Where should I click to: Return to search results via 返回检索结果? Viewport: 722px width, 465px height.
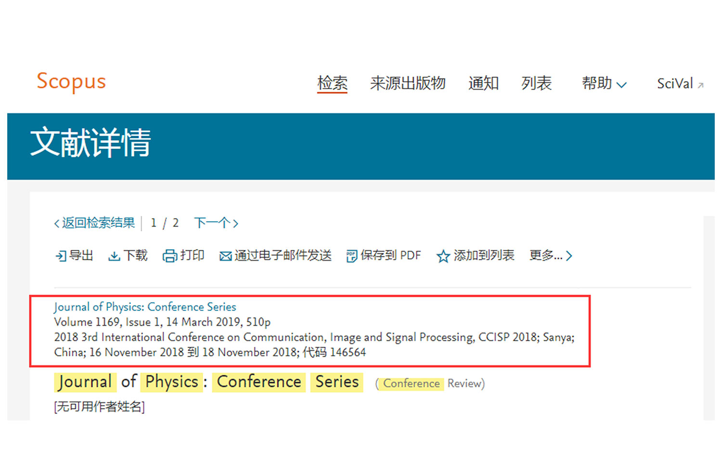tap(95, 223)
